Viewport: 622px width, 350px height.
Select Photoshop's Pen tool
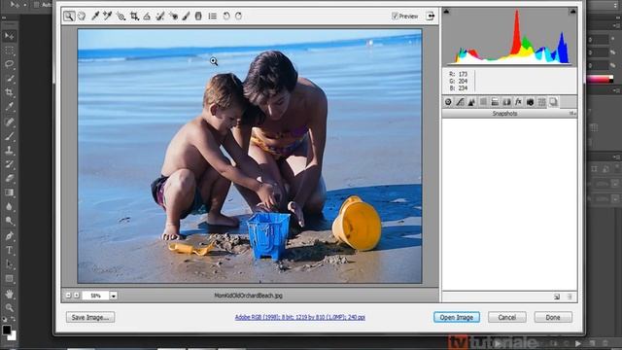[10, 236]
